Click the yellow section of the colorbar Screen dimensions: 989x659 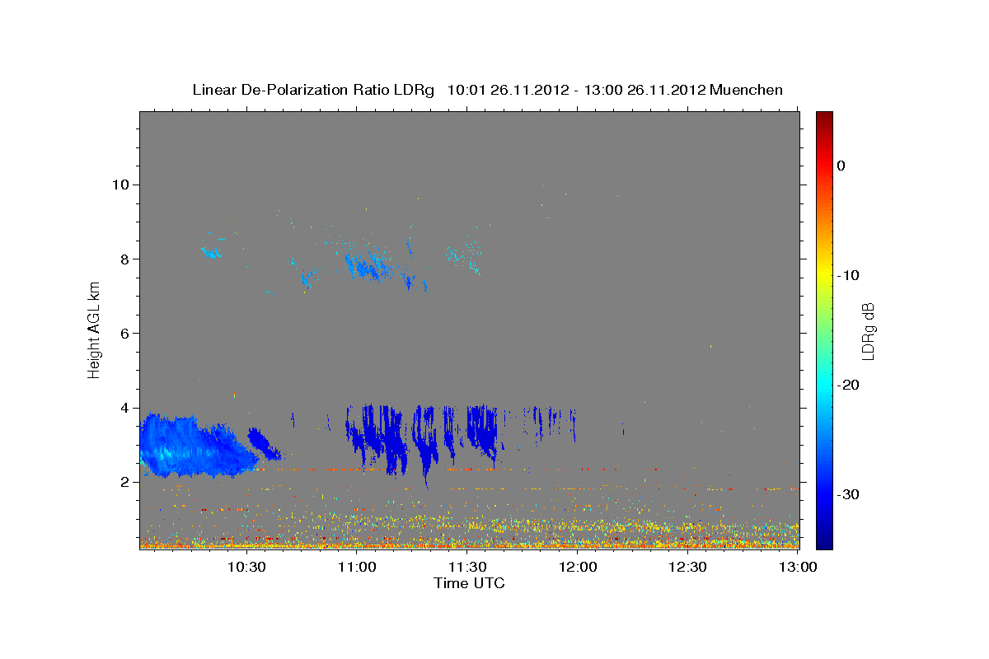coord(824,275)
